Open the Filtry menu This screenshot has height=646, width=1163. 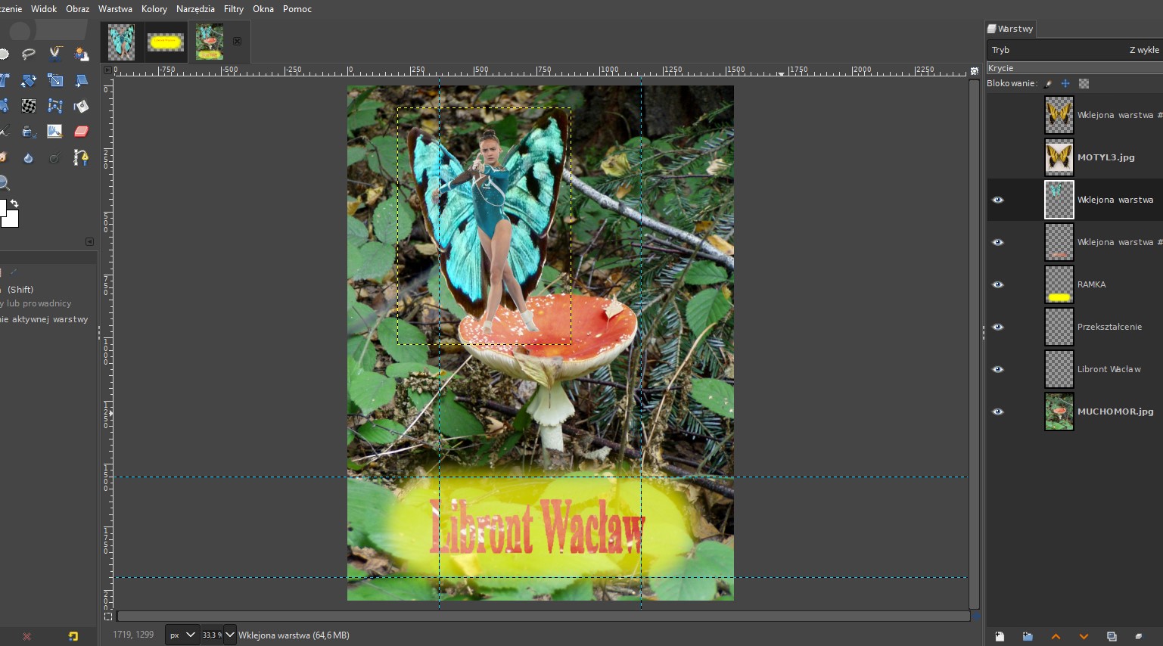coord(233,9)
